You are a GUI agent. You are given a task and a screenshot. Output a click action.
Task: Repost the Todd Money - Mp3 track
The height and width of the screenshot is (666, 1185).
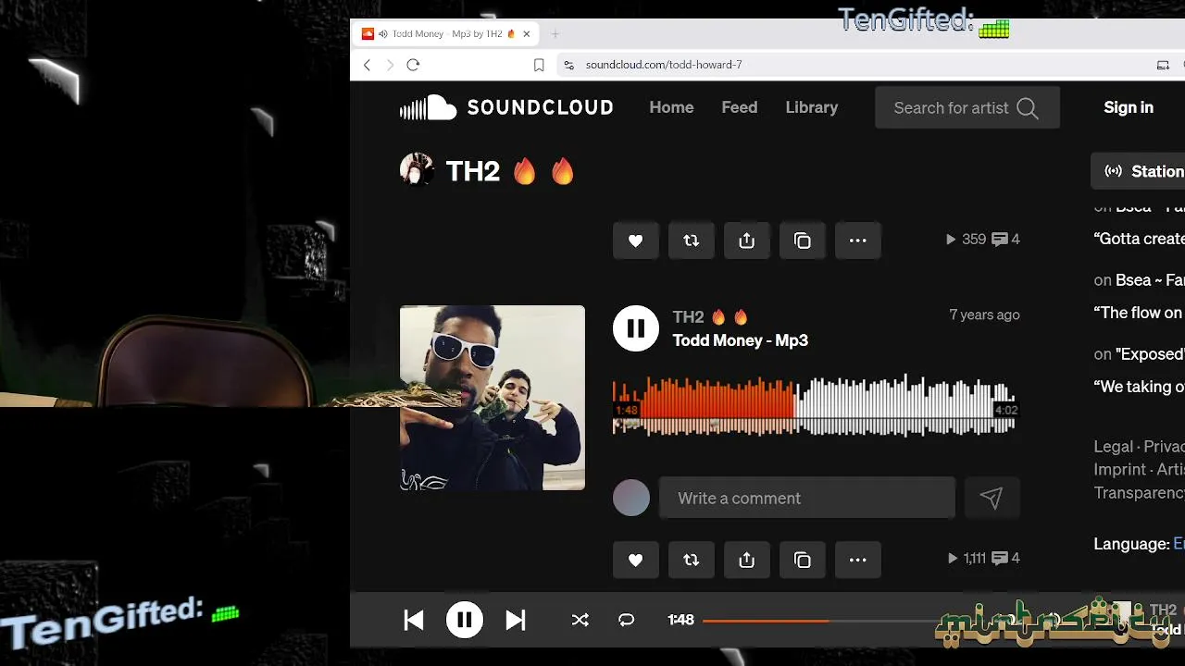(691, 560)
